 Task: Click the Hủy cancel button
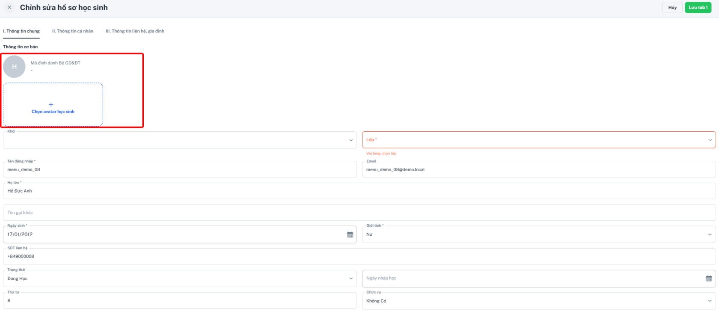(672, 7)
